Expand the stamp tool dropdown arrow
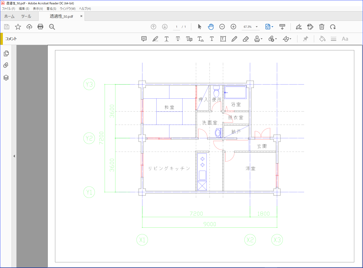 click(262, 39)
